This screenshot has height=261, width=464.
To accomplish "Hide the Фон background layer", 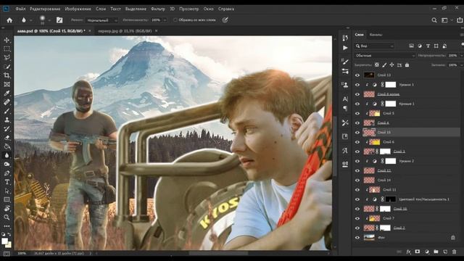I will pyautogui.click(x=357, y=237).
